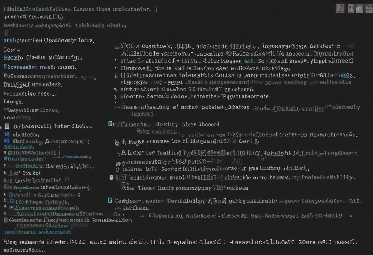Click the second blue double-square sidebar icon

[6, 141]
